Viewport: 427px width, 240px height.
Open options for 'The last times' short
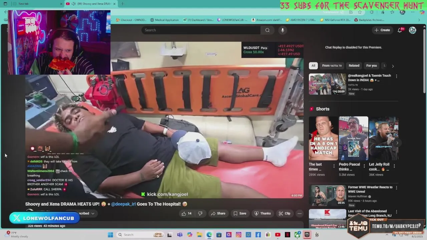pyautogui.click(x=334, y=166)
